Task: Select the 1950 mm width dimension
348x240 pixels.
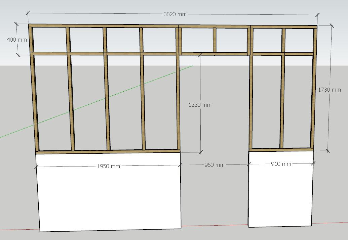Action: pyautogui.click(x=109, y=166)
